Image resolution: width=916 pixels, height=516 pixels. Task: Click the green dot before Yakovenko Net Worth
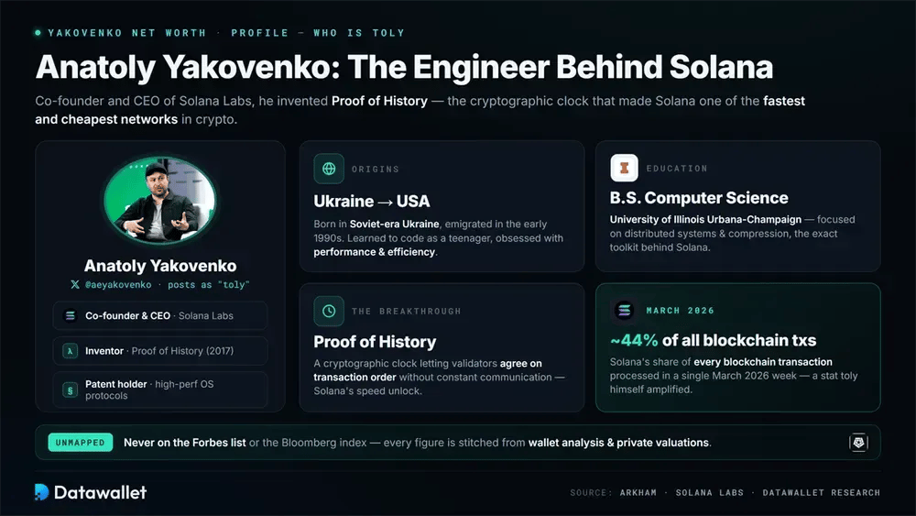pos(38,33)
